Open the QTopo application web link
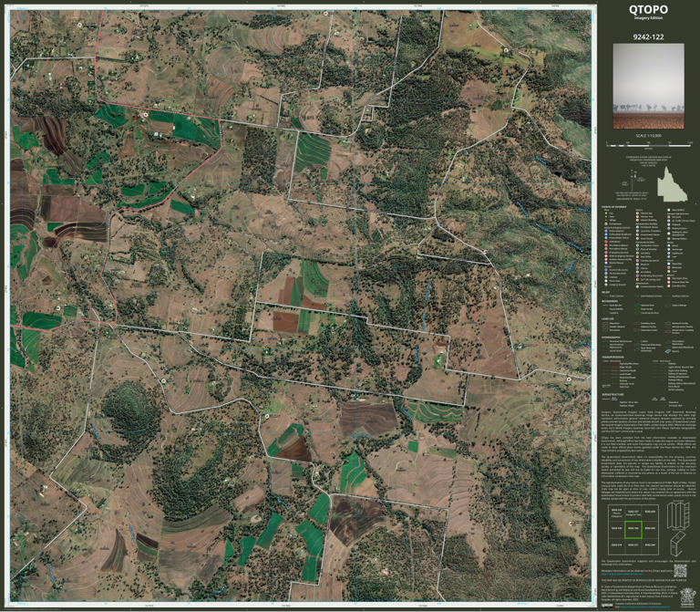This screenshot has width=700, height=612. (x=622, y=574)
